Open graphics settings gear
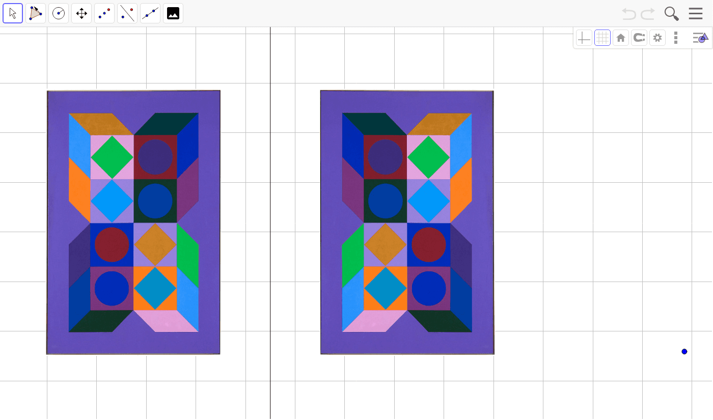Screen dimensions: 713x420 pos(657,38)
